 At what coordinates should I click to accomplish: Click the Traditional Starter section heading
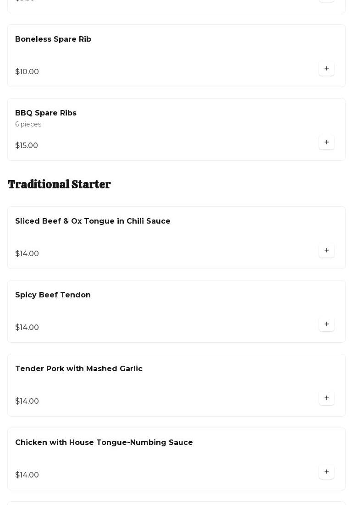(x=59, y=184)
